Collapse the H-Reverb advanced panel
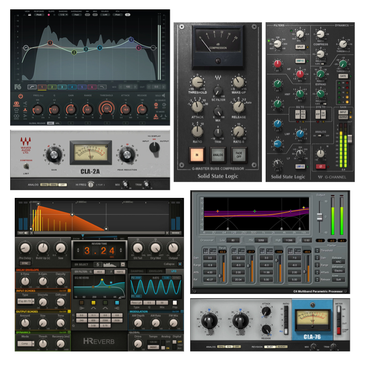Viewport: 365px width, 365px height. click(180, 264)
